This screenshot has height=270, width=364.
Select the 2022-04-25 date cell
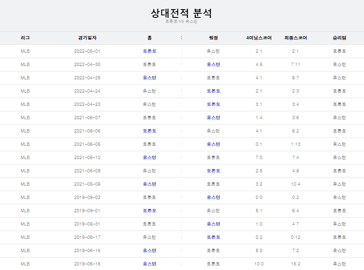87,78
